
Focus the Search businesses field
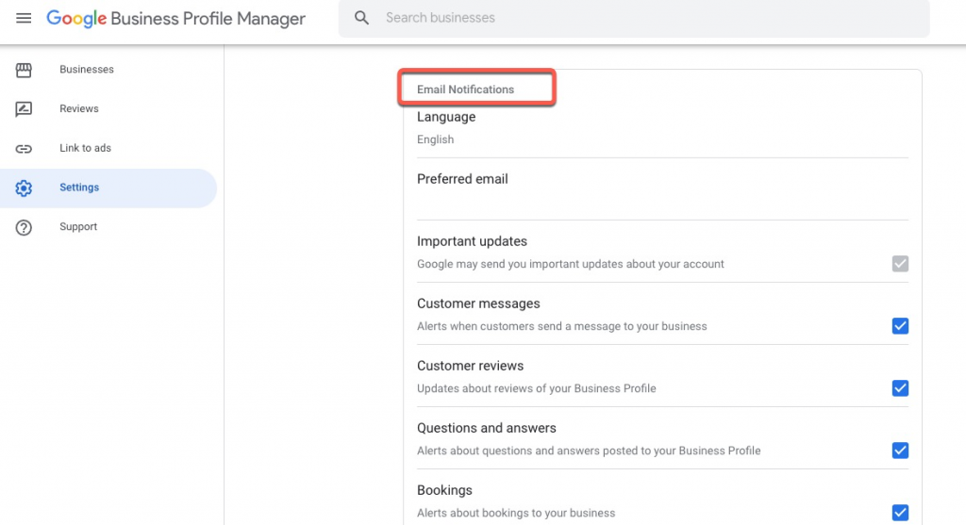pyautogui.click(x=634, y=18)
